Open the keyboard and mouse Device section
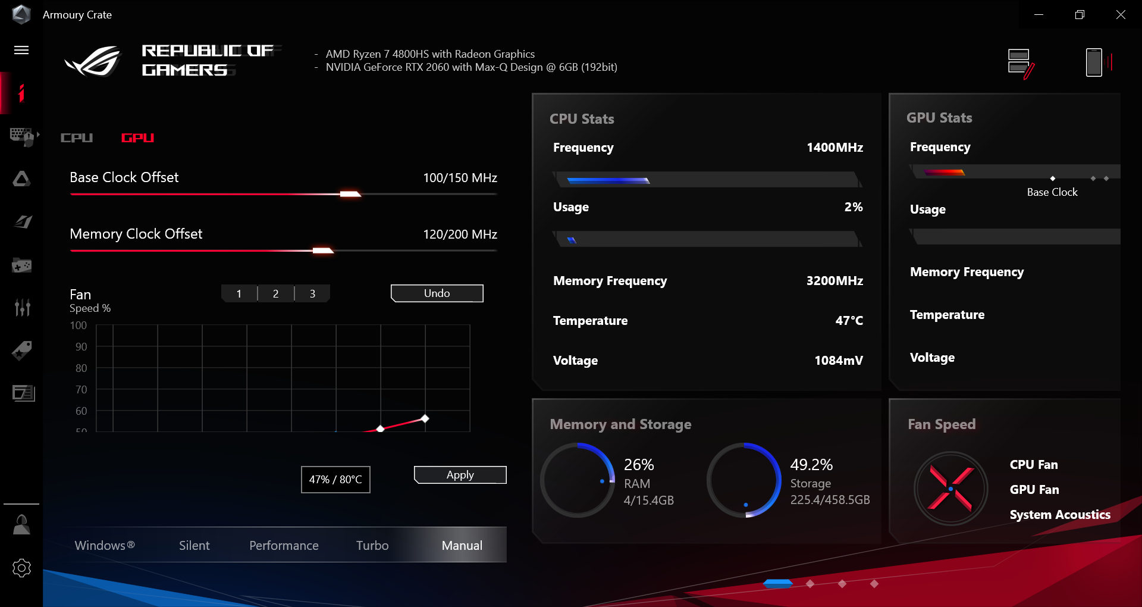The height and width of the screenshot is (607, 1142). tap(21, 136)
